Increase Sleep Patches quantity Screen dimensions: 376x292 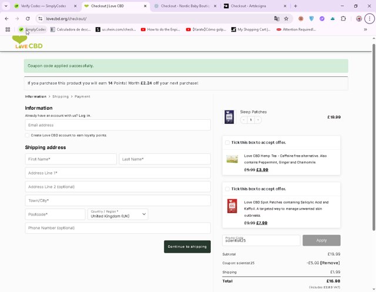click(x=258, y=120)
